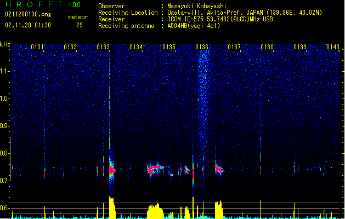Click the 0135 time marker
Screen dimensions: 345x219
click(x=169, y=47)
